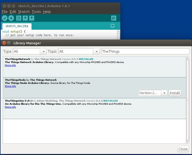This screenshot has width=192, height=155.
Task: Click the void setup() code line
Action: coord(14,32)
